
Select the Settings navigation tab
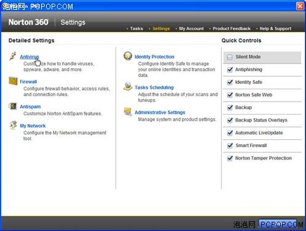point(161,28)
